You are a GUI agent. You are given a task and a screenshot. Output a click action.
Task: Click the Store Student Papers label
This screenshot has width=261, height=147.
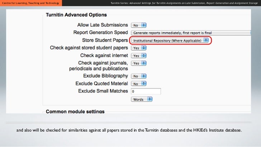pos(105,40)
